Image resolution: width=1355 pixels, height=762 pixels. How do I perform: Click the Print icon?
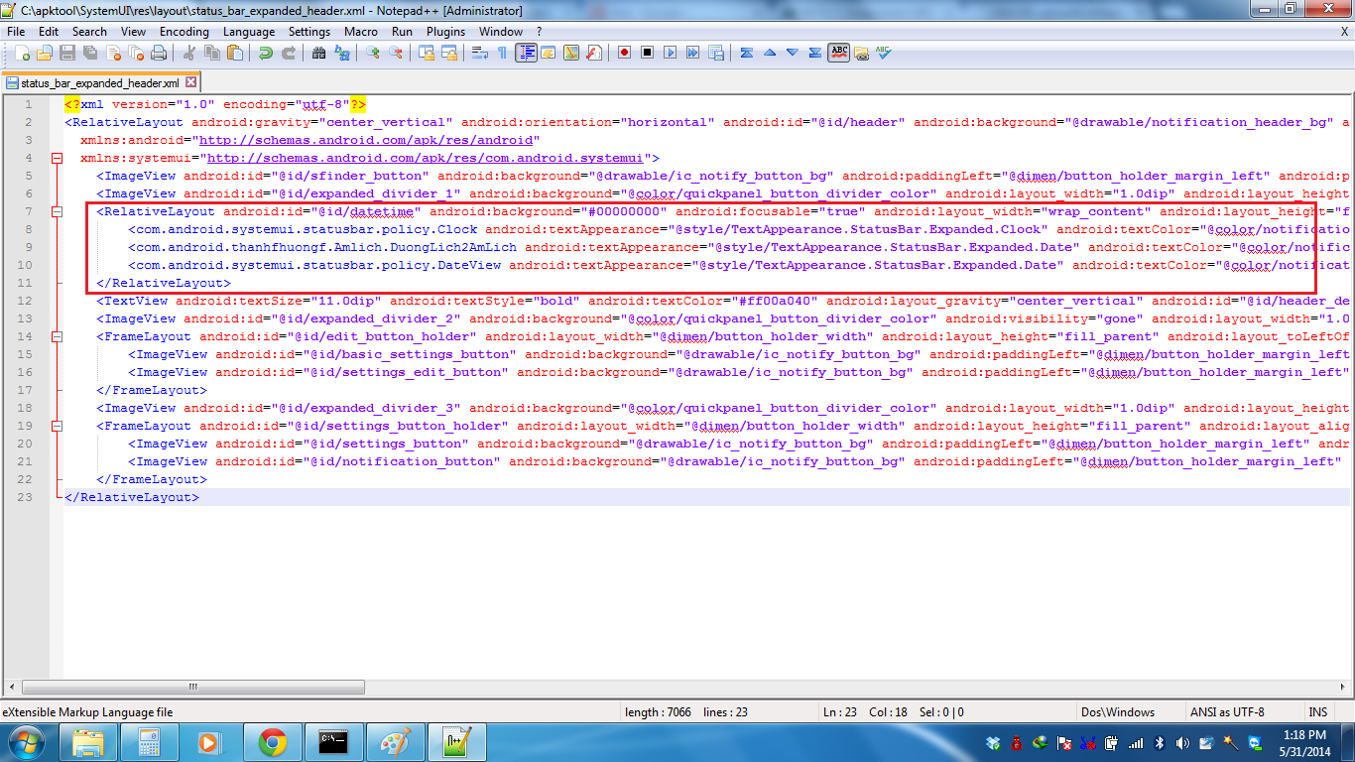click(x=159, y=53)
